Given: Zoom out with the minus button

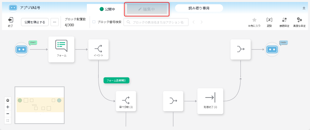Looking at the screenshot, I should (x=8, y=114).
